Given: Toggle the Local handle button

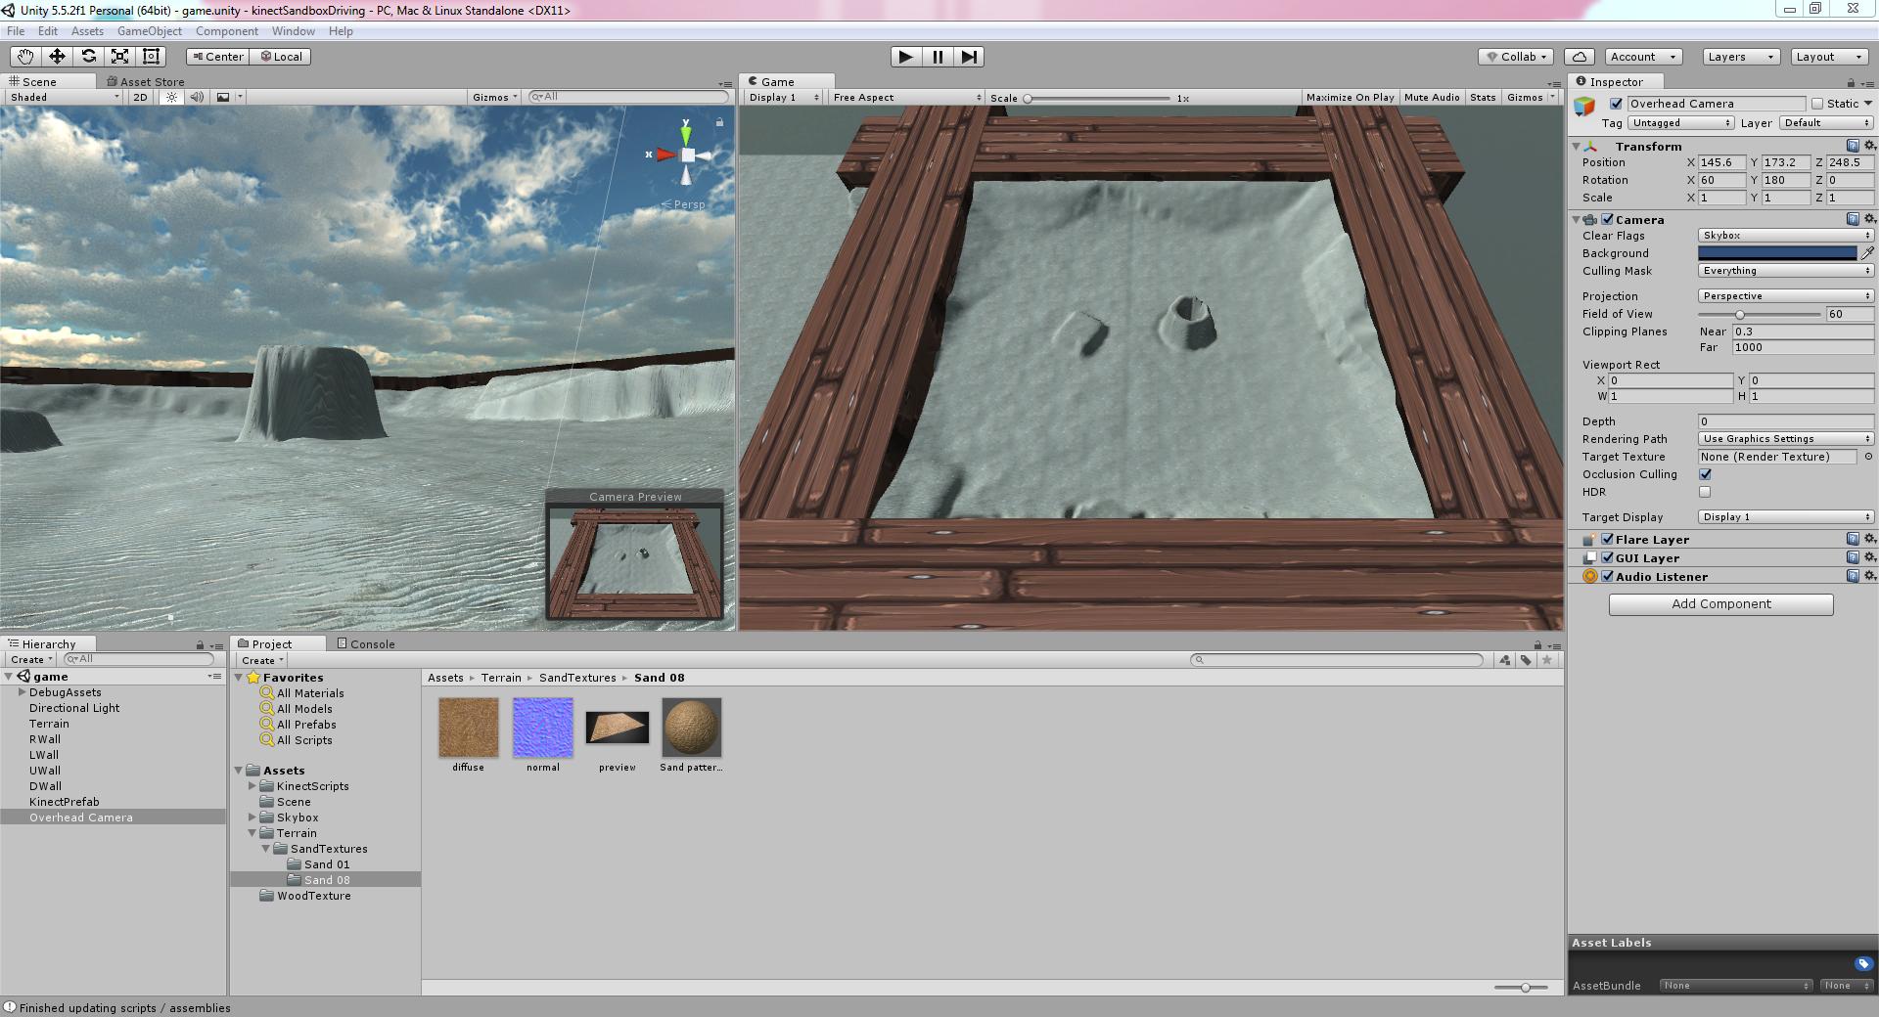Looking at the screenshot, I should [x=281, y=57].
